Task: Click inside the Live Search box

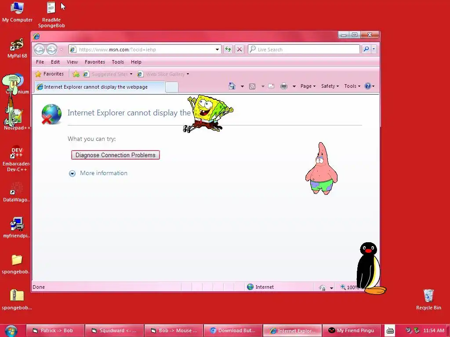Action: (304, 49)
